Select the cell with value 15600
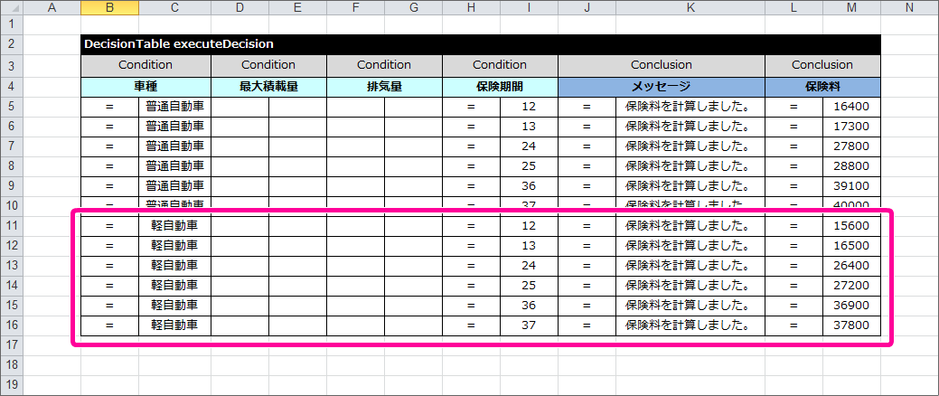Viewport: 939px width, 396px height. pos(851,226)
